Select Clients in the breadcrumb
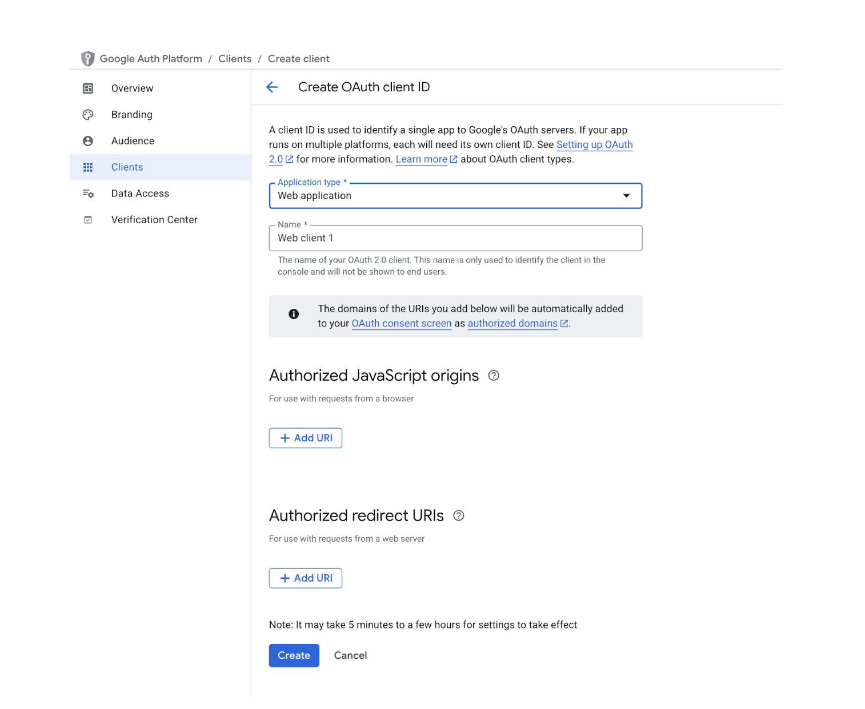This screenshot has width=865, height=709. pyautogui.click(x=235, y=59)
